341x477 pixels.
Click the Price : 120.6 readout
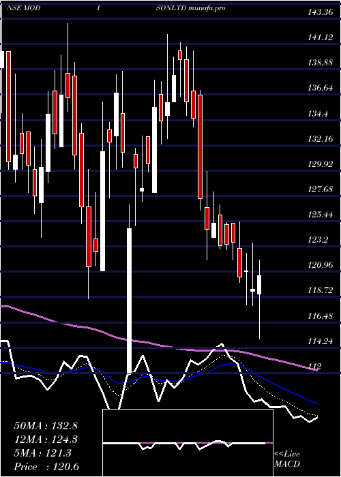tap(46, 467)
